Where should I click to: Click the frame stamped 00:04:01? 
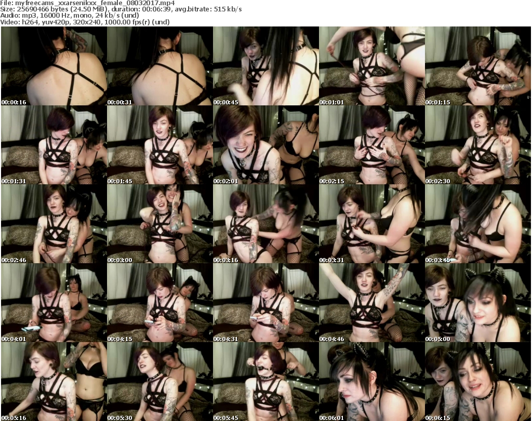(54, 303)
